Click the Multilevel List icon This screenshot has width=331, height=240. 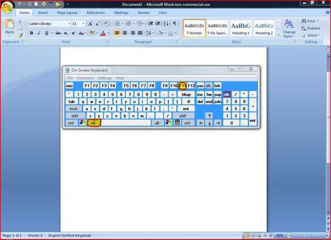point(140,24)
